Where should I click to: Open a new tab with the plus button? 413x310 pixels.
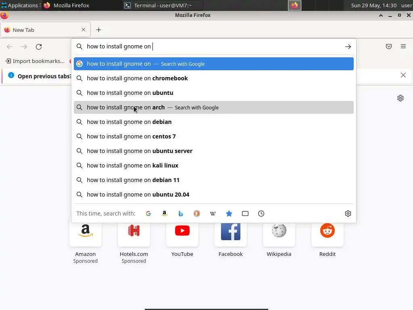tap(98, 30)
